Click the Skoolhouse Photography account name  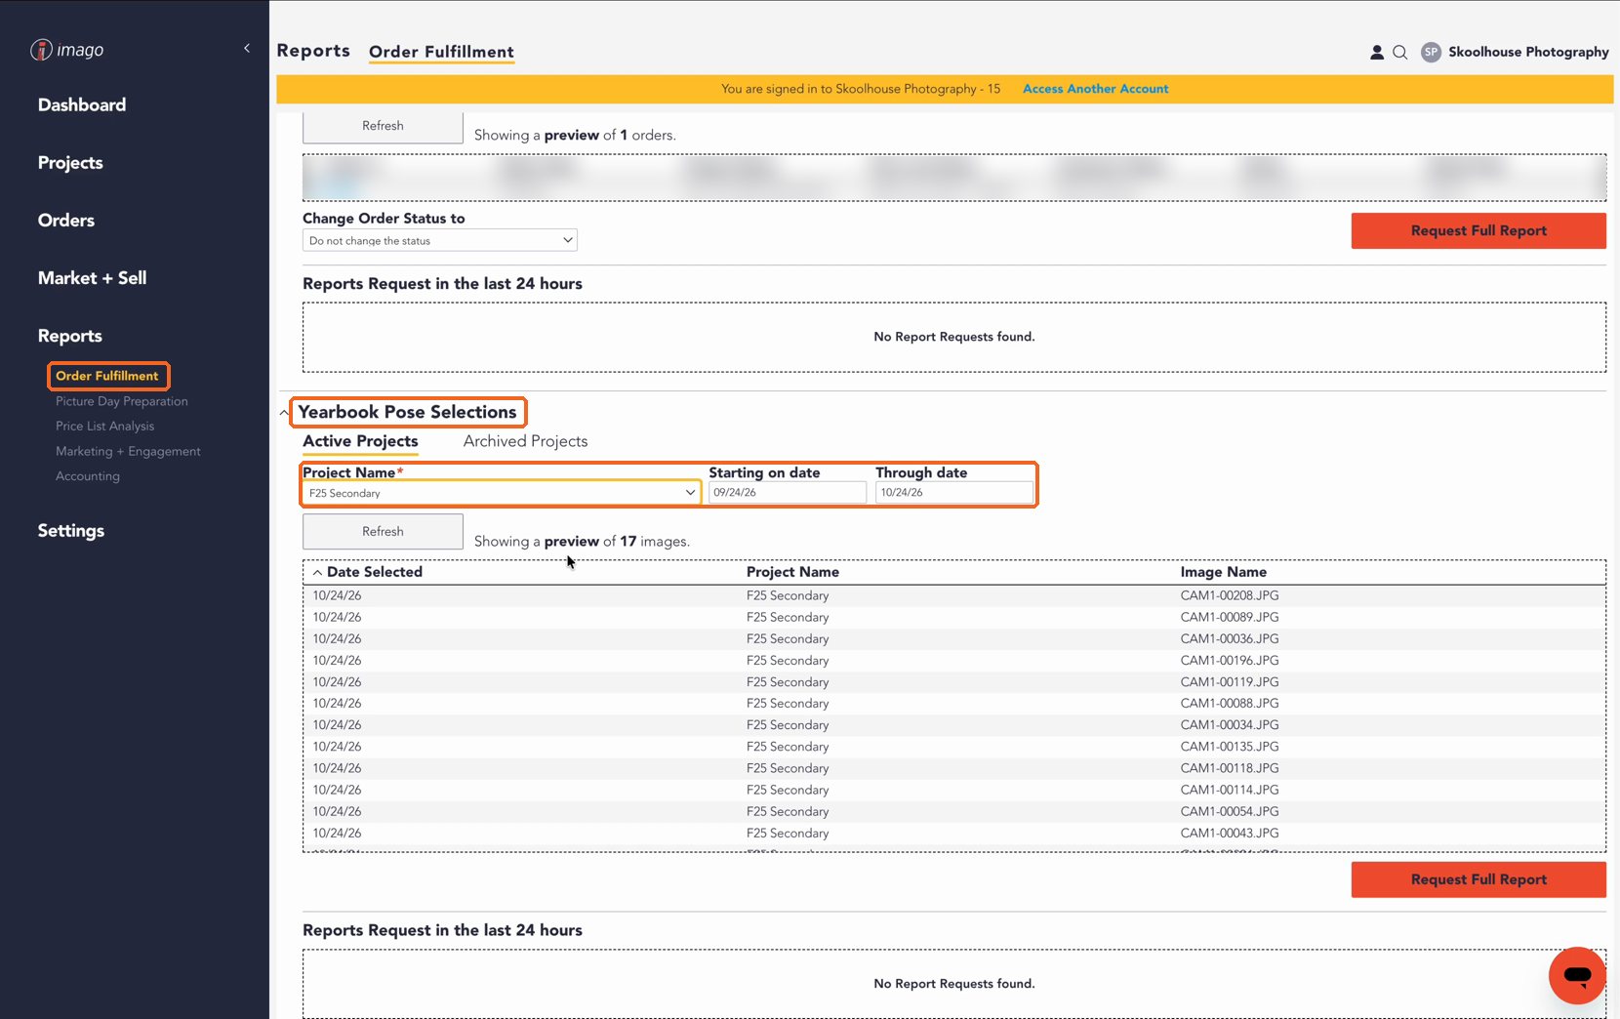tap(1528, 53)
